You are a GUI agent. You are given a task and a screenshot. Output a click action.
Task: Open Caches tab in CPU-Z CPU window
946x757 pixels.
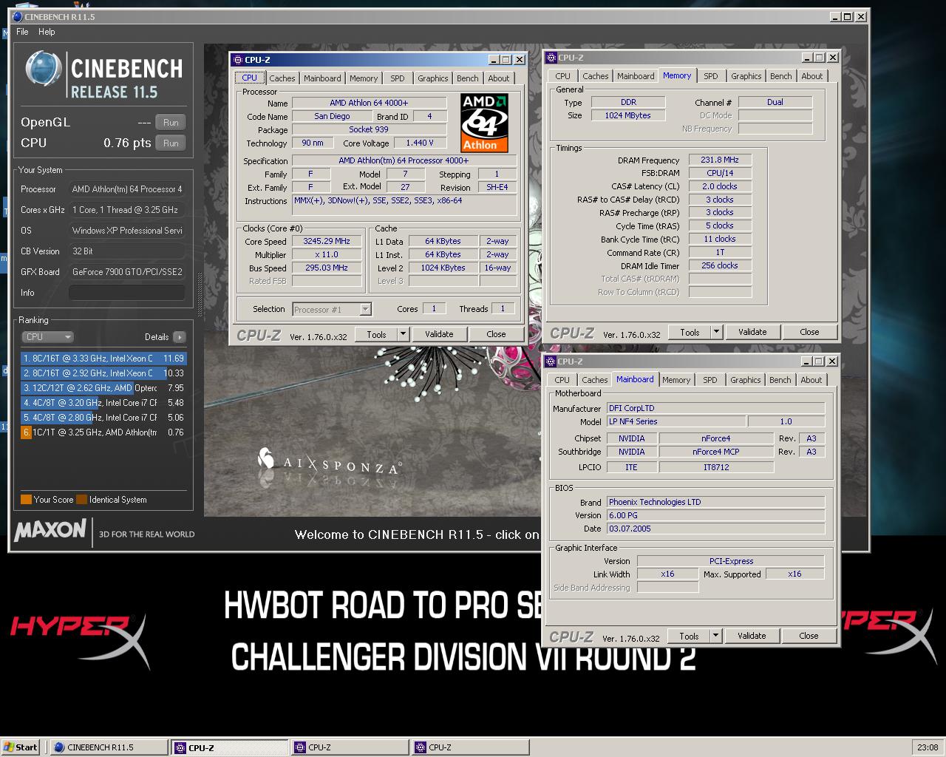(x=282, y=78)
